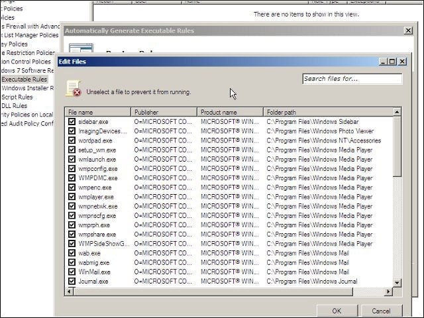Select Software Restriction Policies tree node

click(28, 53)
